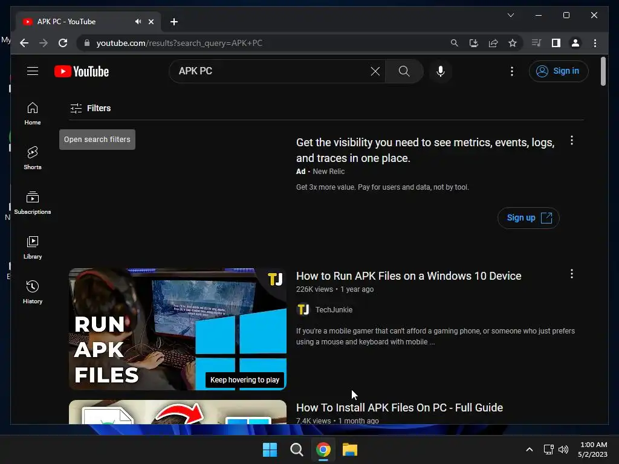Click the New Relic advertiser name
The width and height of the screenshot is (619, 464).
point(328,172)
